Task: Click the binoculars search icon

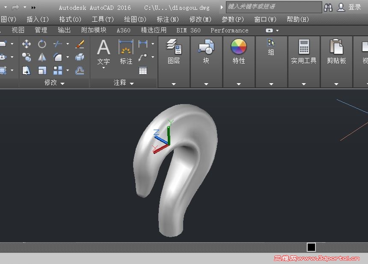Action: 328,8
